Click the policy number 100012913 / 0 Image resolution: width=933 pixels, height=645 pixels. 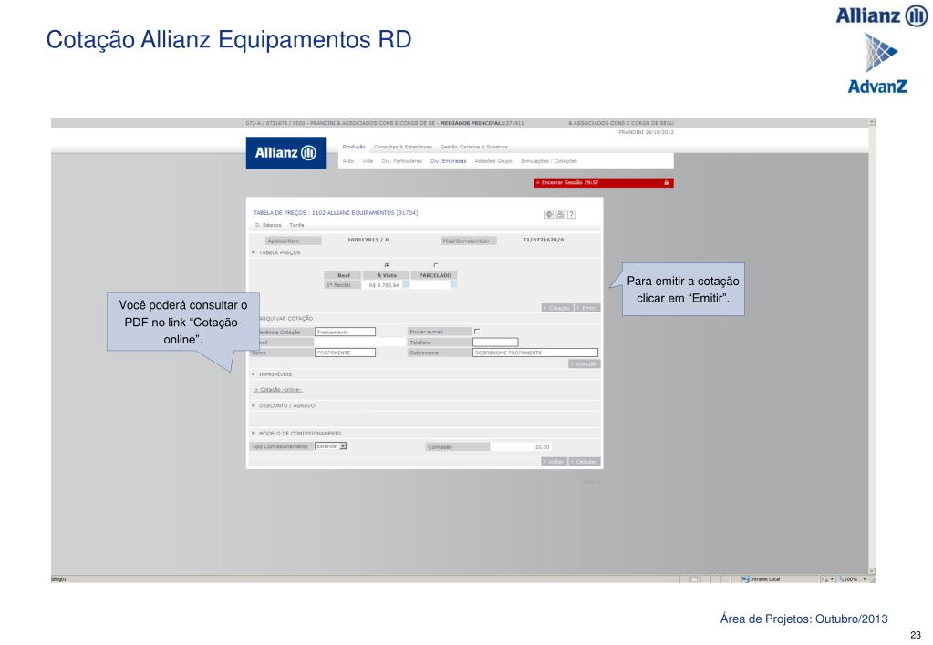tap(368, 240)
